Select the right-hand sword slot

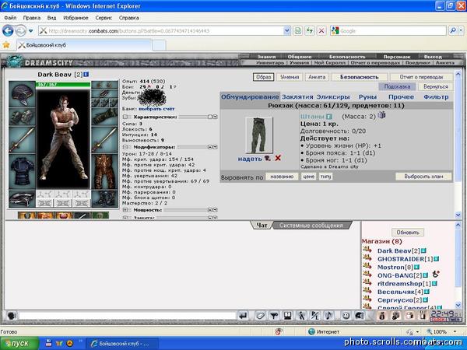click(105, 140)
